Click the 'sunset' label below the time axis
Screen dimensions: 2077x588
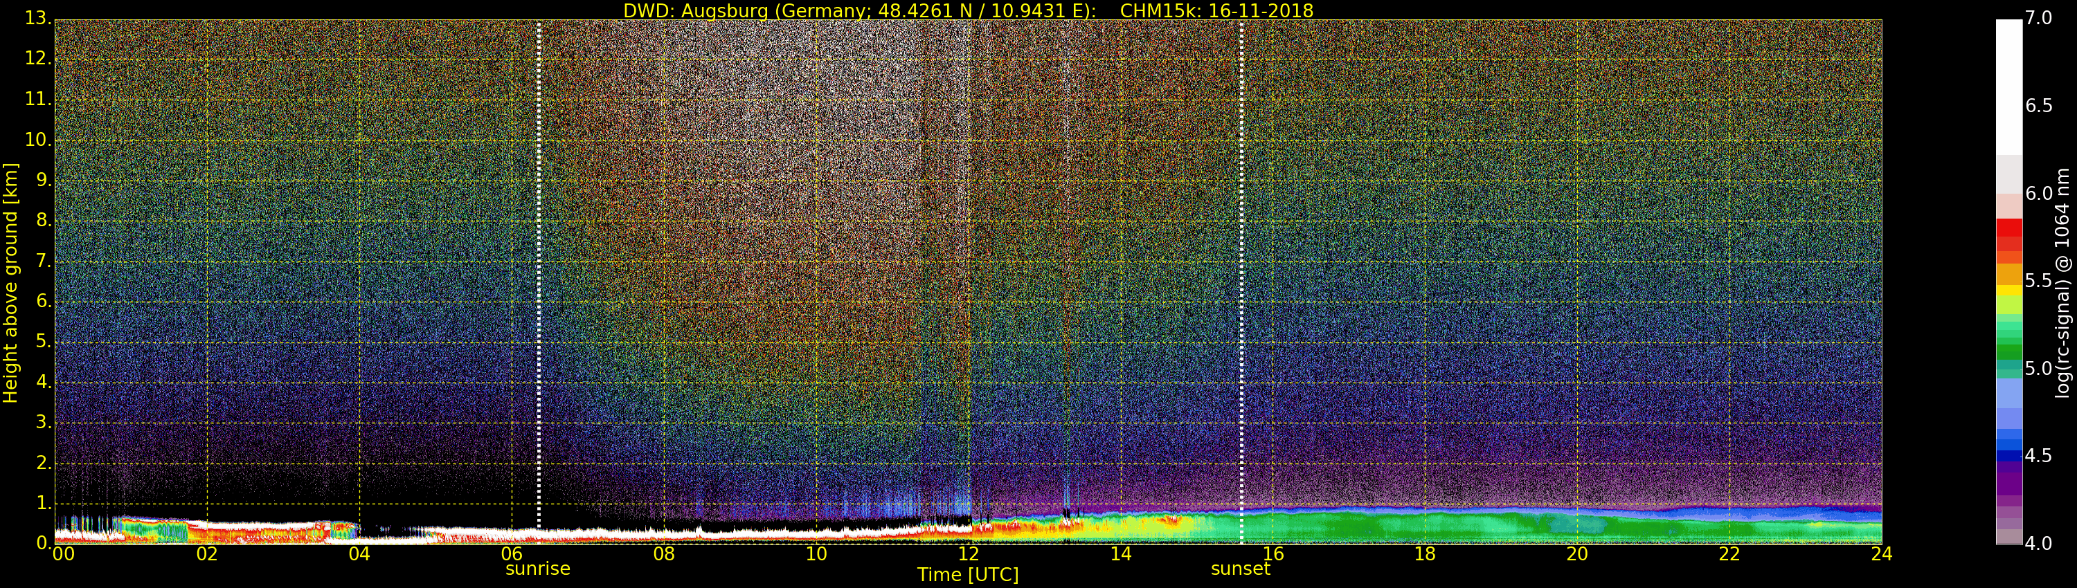(x=1240, y=569)
